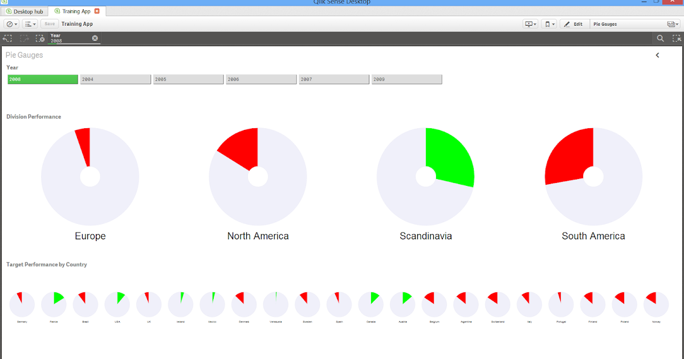Deselect the highlighted 2008 year value

(42, 79)
